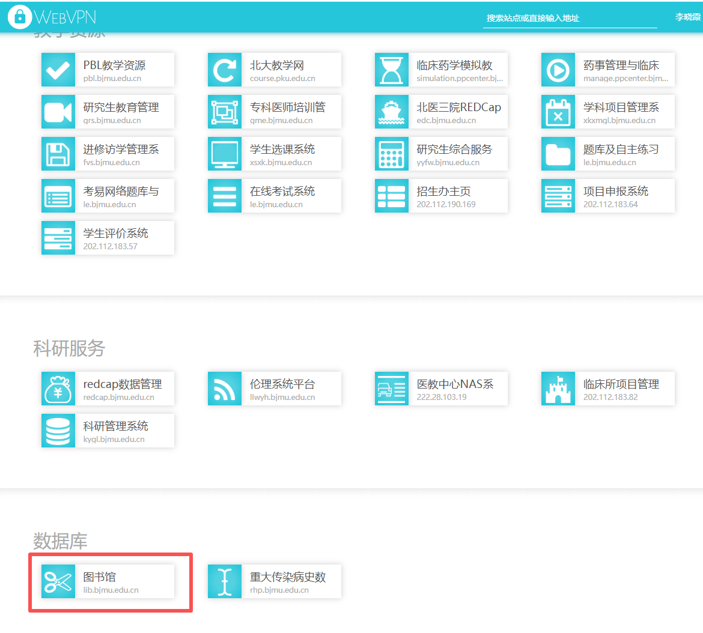This screenshot has height=633, width=703.
Task: Click the floppy disk icon for 进修访学管理系
Action: [x=58, y=154]
